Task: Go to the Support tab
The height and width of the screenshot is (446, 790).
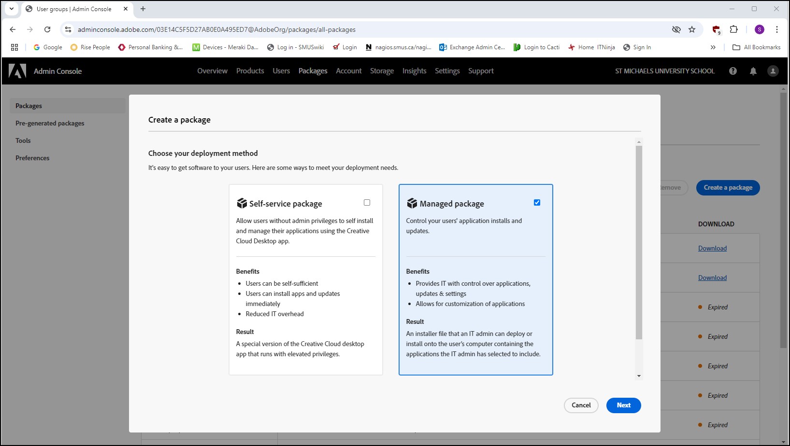Action: pos(481,71)
